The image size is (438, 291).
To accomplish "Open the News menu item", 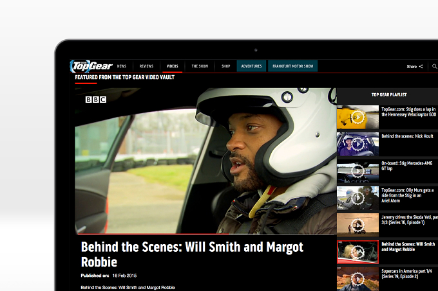I will (x=122, y=66).
